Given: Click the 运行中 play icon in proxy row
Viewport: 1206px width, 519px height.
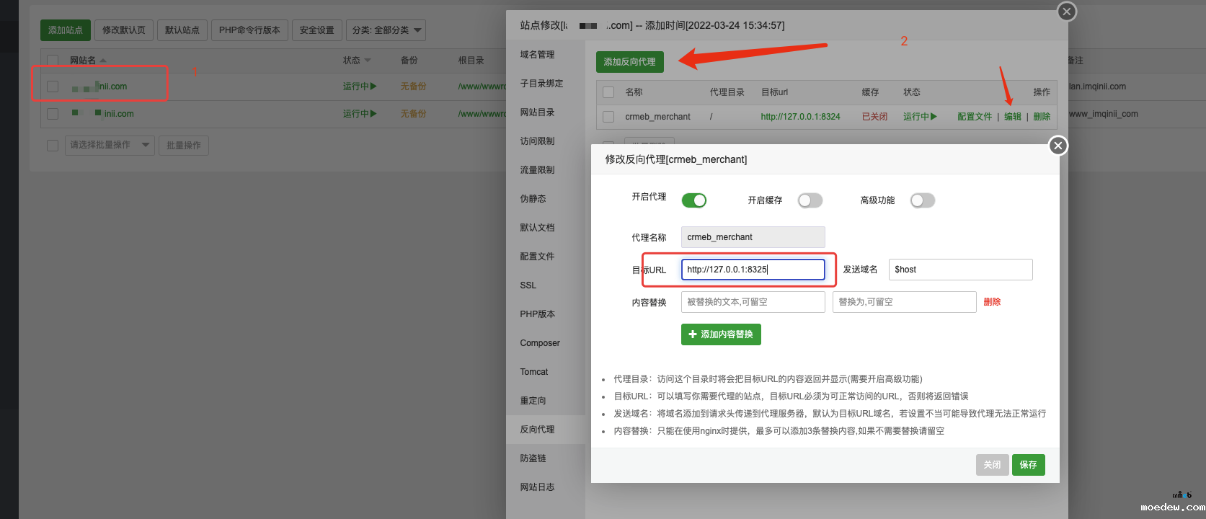Looking at the screenshot, I should point(934,116).
